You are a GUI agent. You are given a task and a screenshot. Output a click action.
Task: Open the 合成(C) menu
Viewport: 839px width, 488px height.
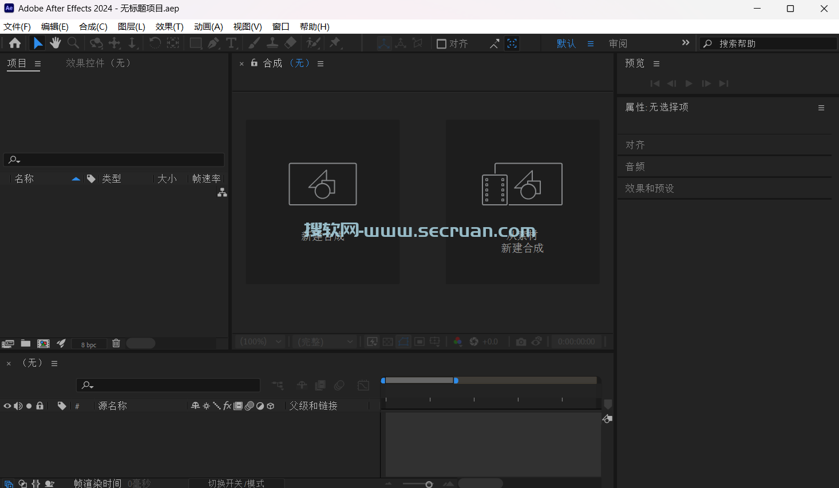coord(93,27)
